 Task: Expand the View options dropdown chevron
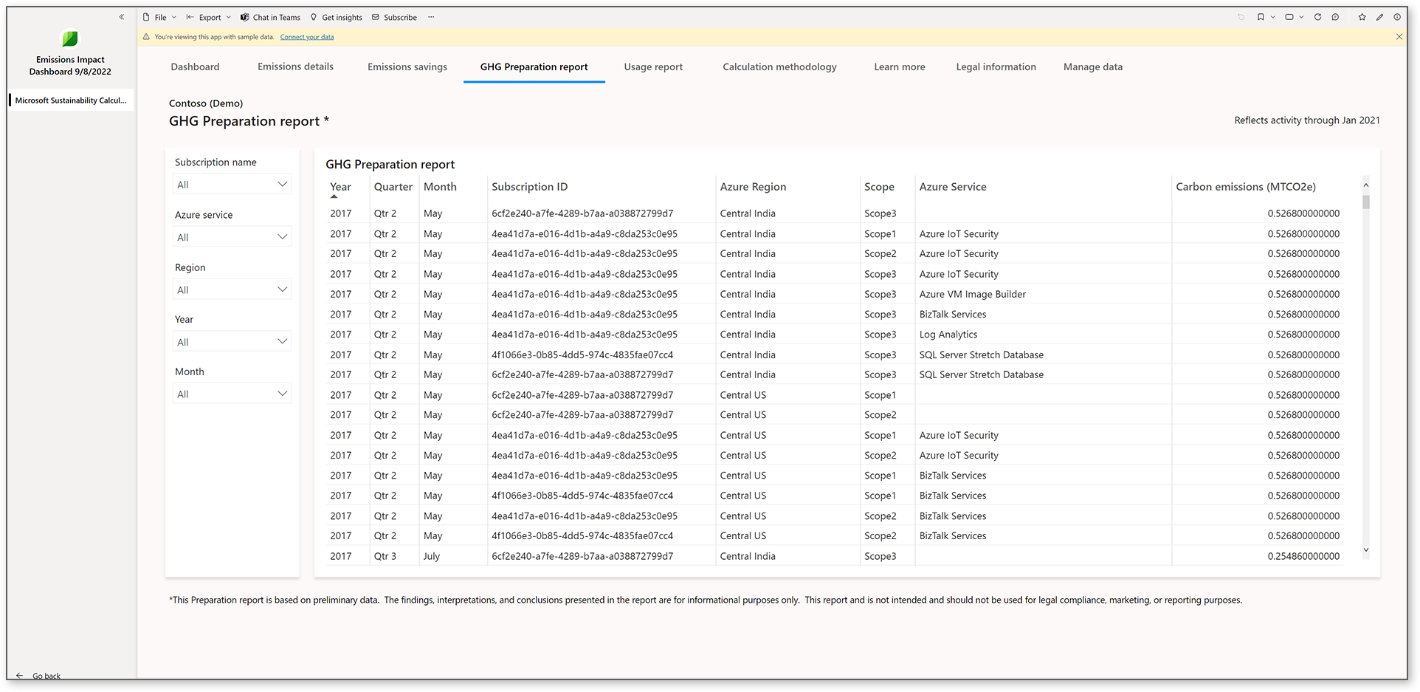click(1301, 17)
